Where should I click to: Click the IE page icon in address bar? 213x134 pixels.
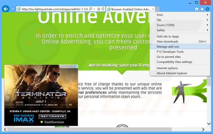19,9
